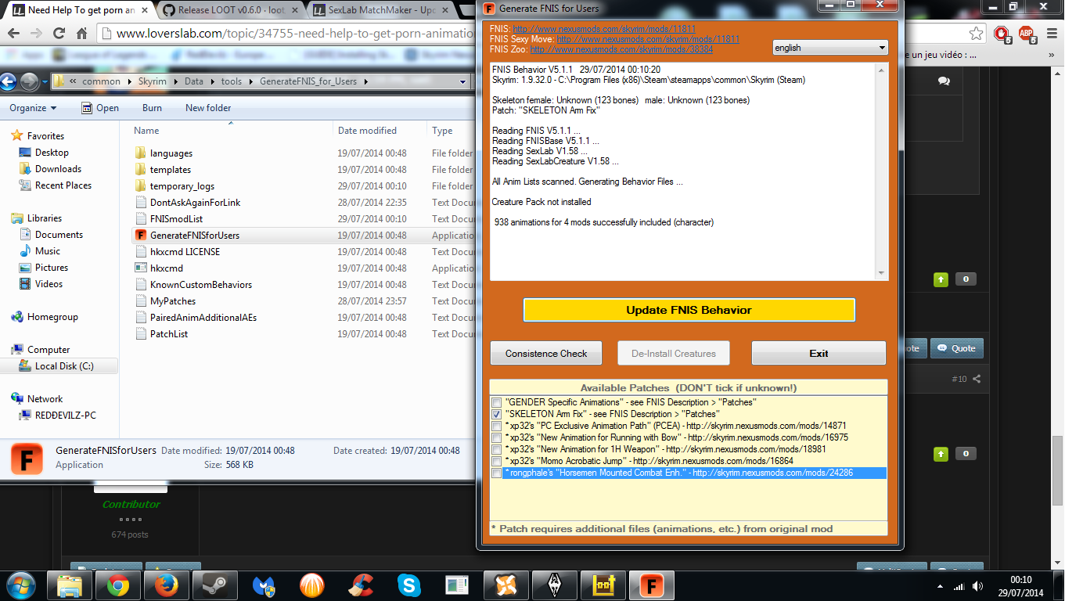The height and width of the screenshot is (601, 1065).
Task: Click the Explorer window's forward button
Action: pos(29,81)
